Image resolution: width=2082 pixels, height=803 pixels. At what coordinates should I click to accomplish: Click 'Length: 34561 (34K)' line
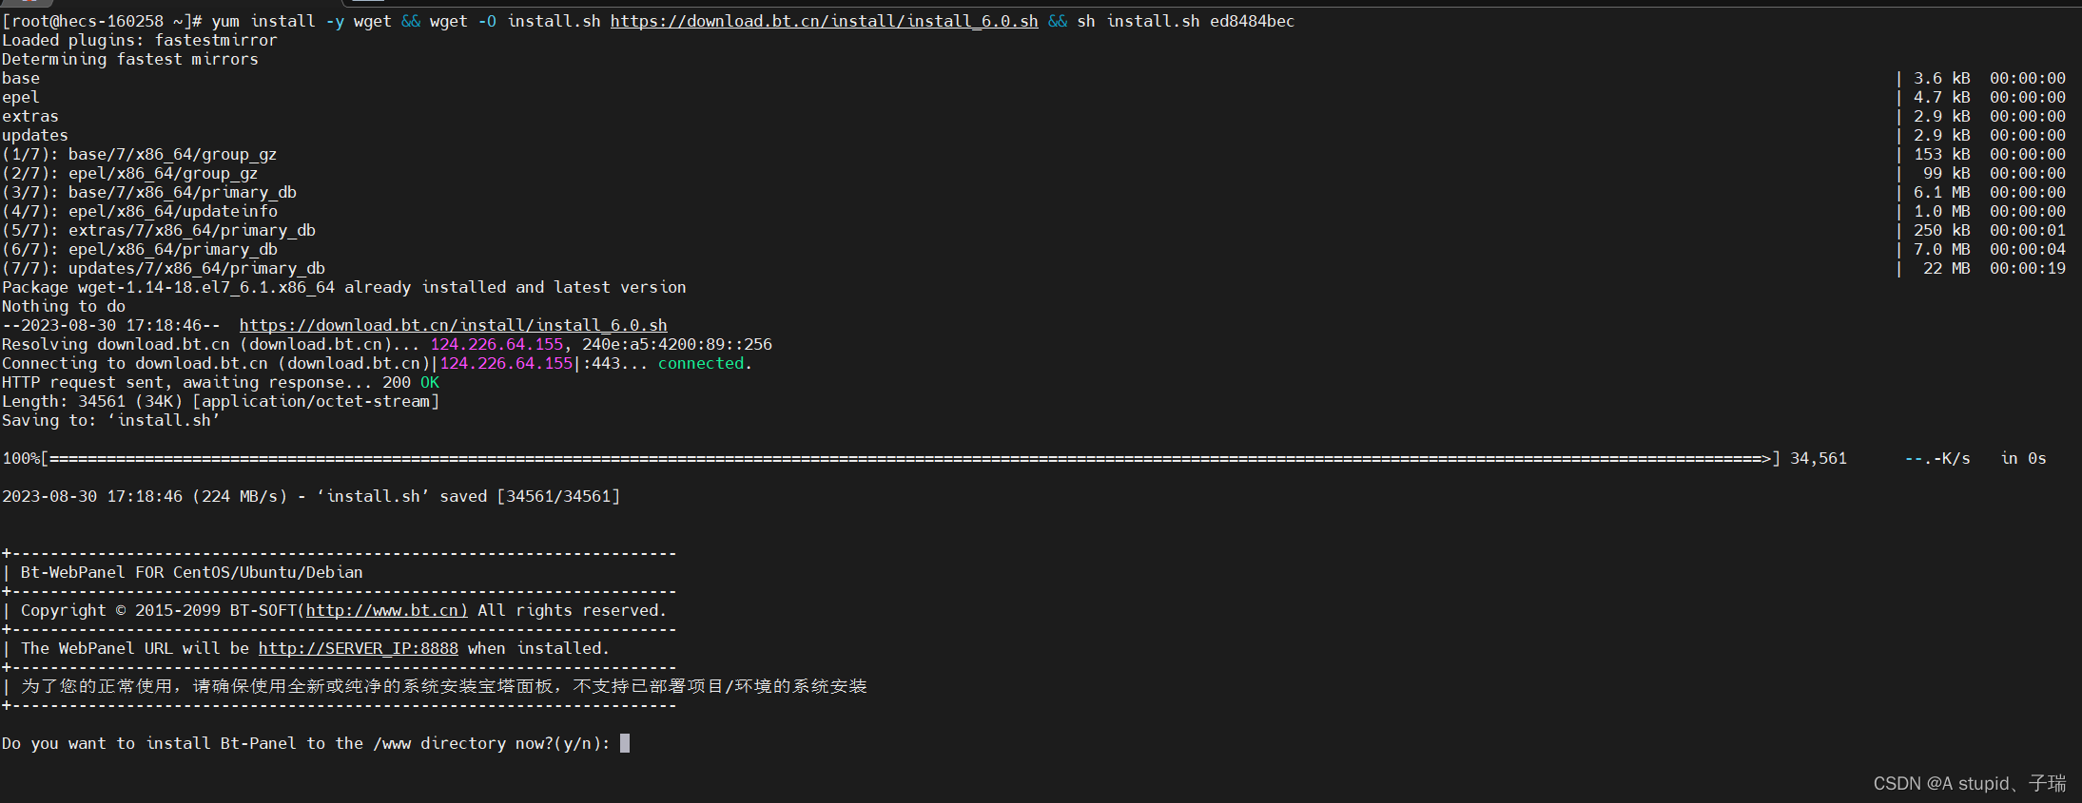[x=221, y=401]
